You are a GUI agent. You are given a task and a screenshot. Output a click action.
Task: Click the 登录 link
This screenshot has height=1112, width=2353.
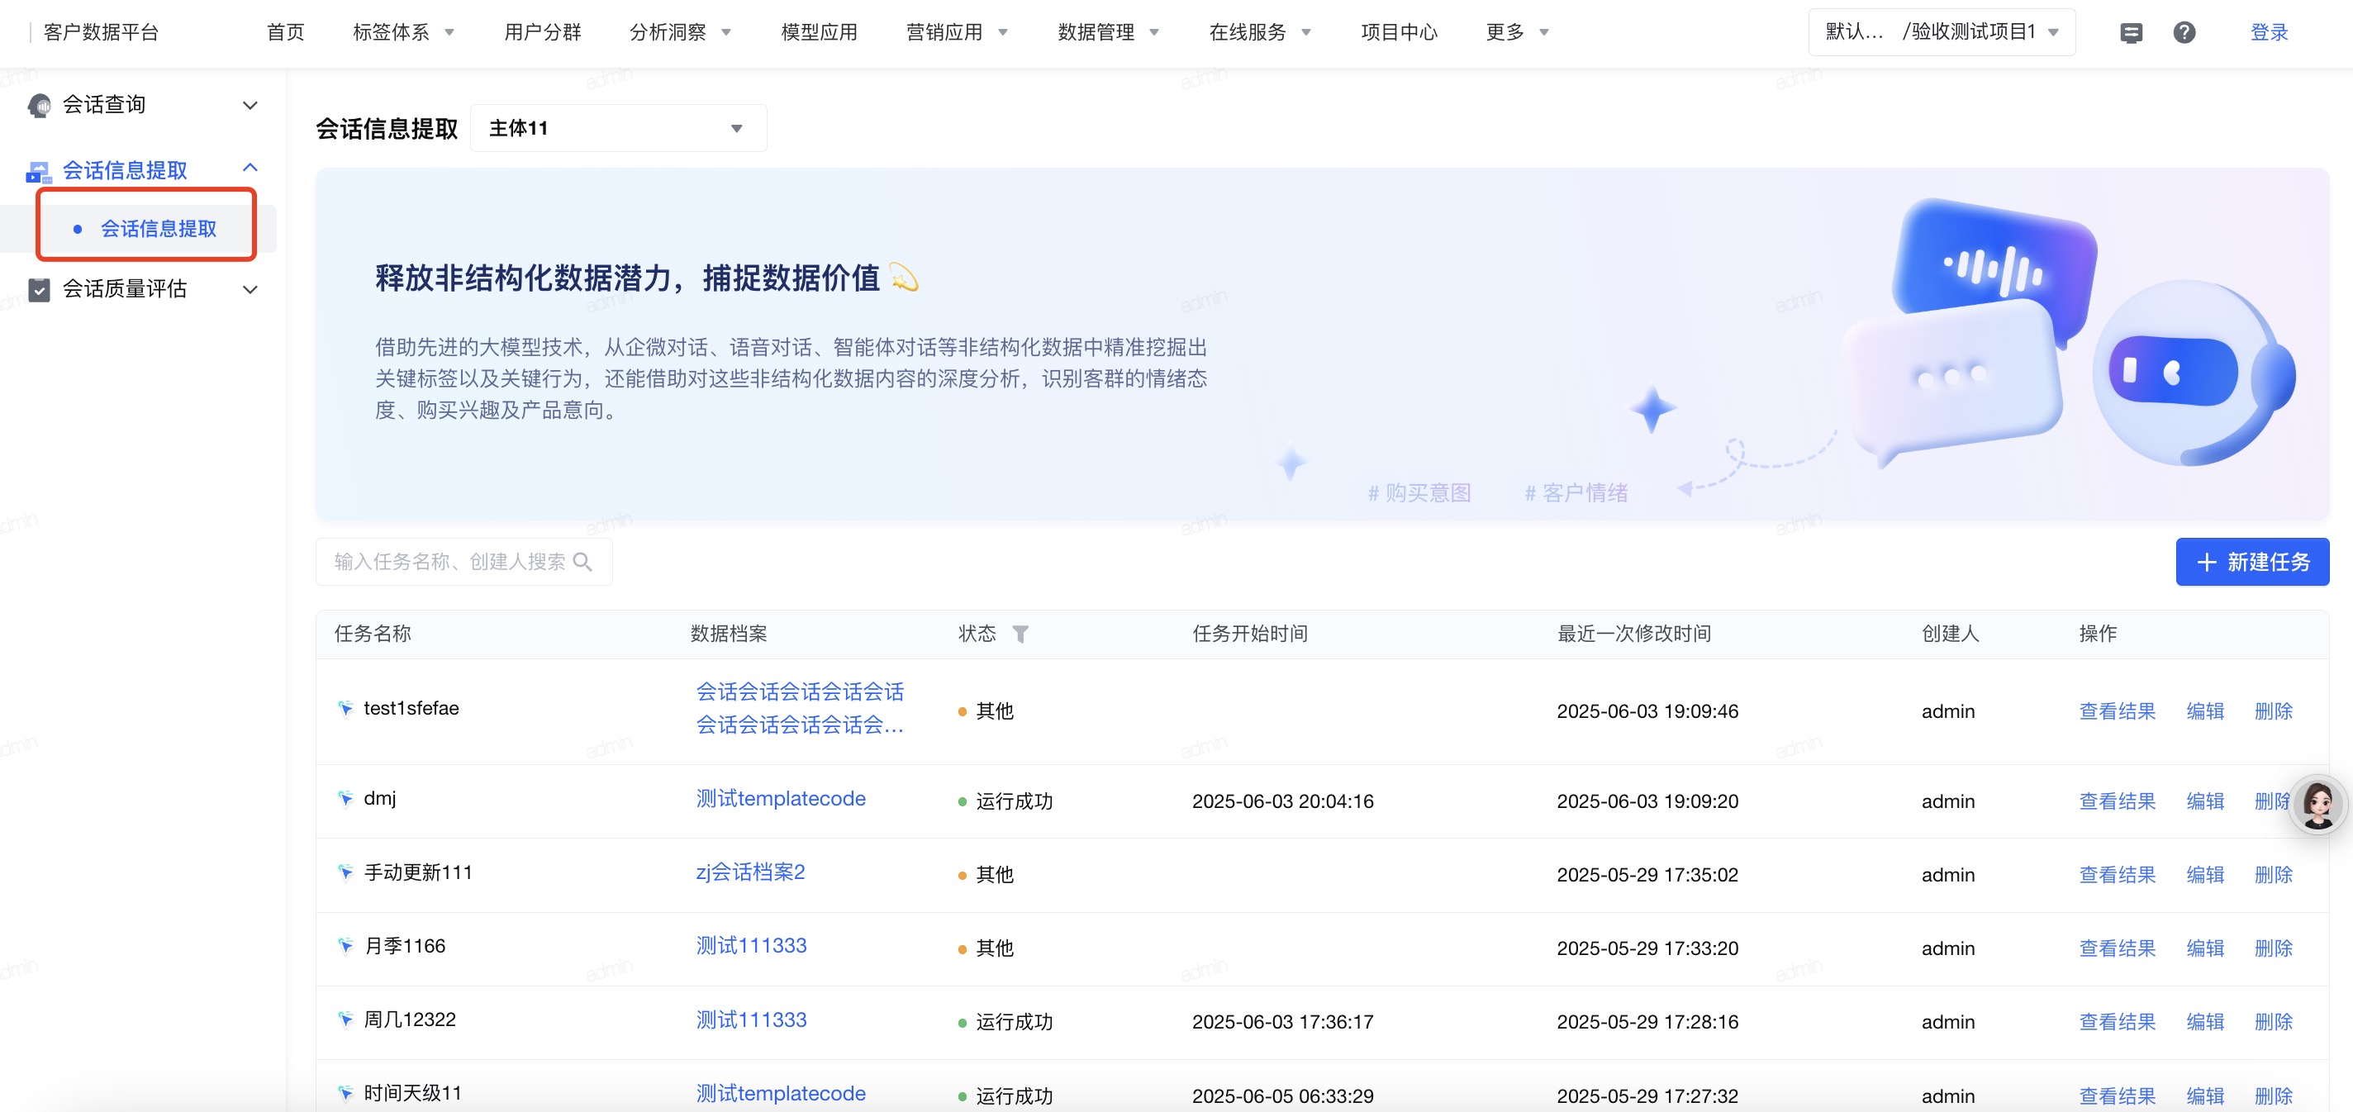(2269, 33)
